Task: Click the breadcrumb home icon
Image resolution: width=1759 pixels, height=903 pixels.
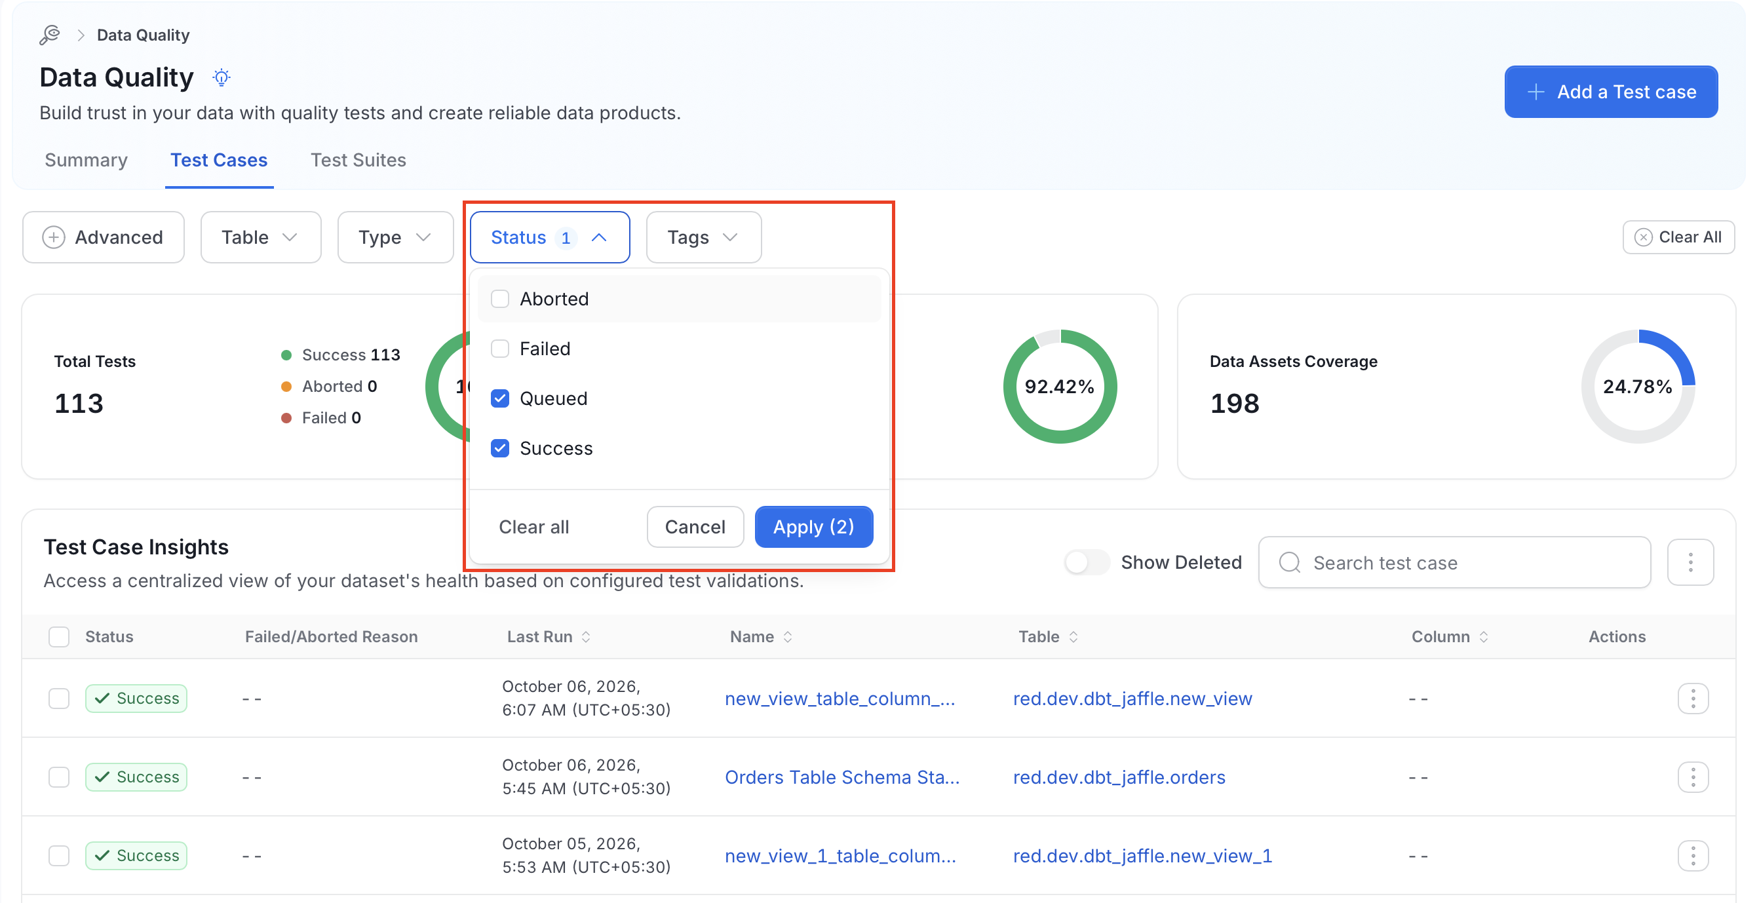Action: 49,35
